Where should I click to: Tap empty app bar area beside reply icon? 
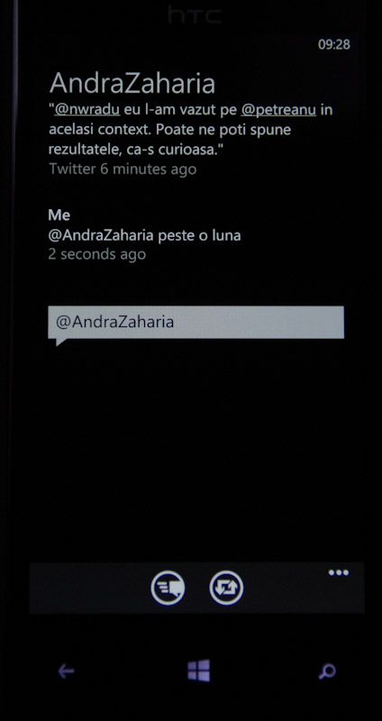point(89,588)
